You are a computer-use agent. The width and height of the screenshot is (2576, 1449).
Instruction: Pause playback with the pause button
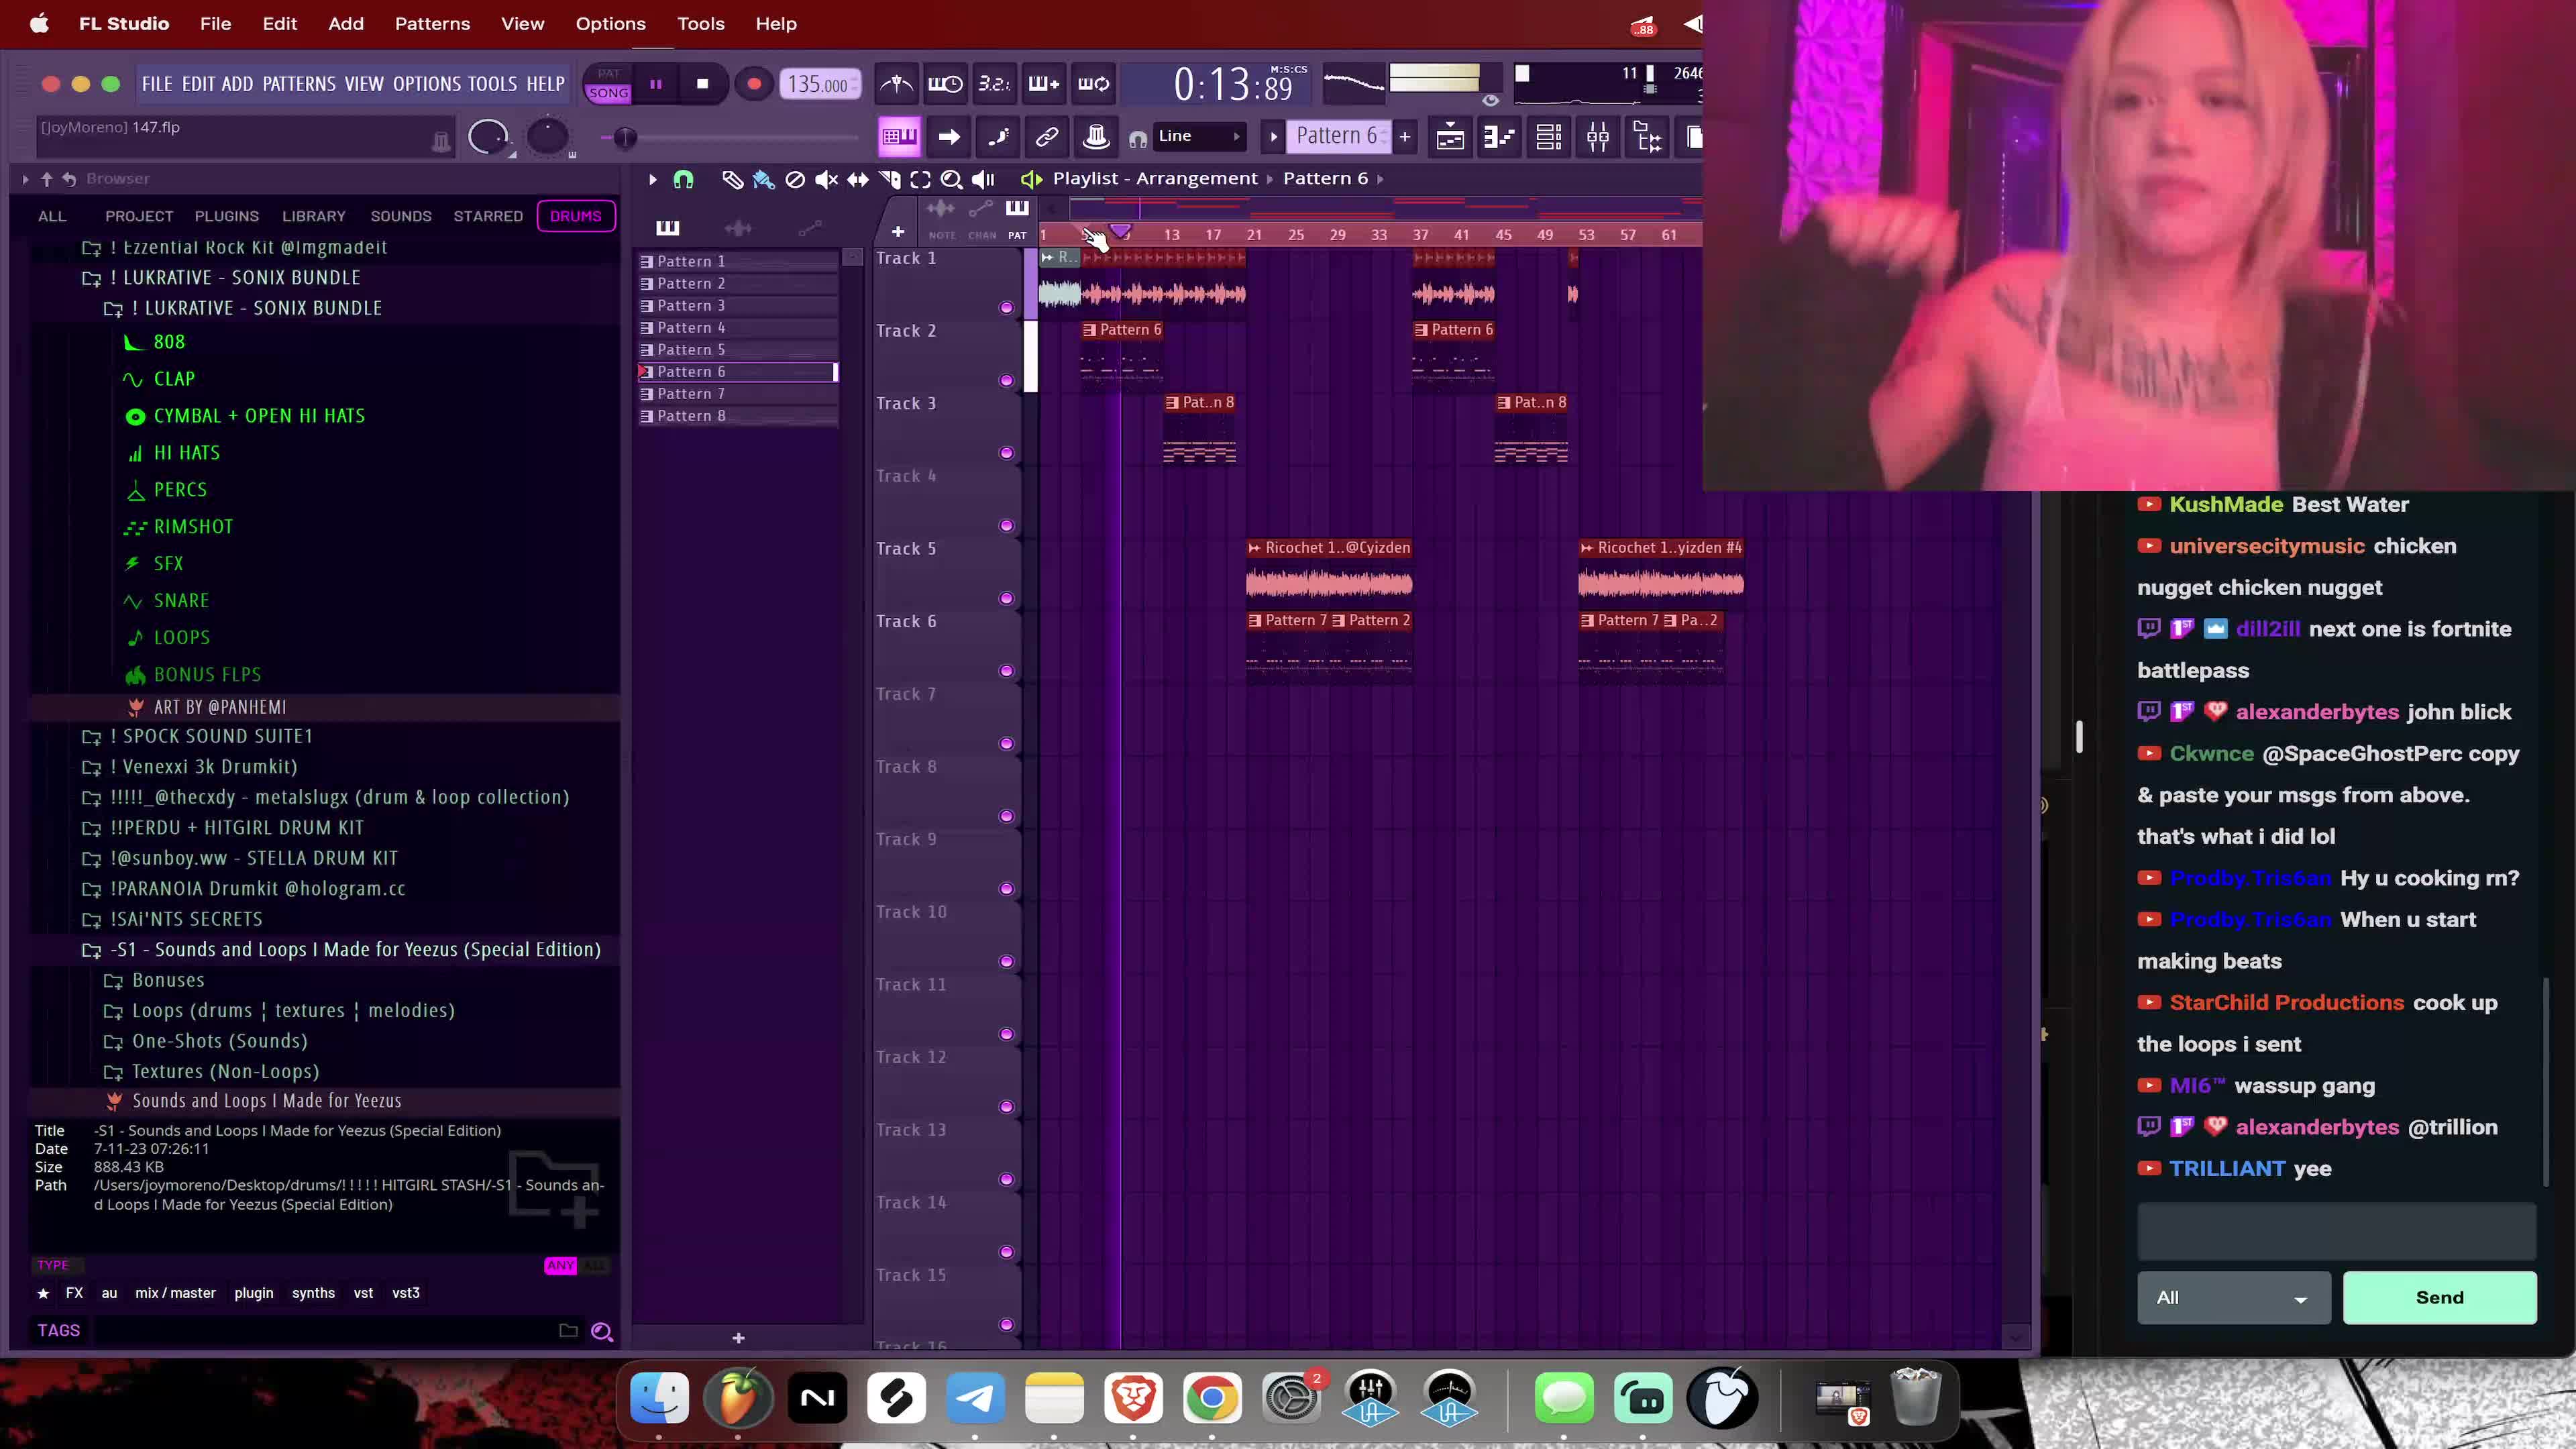pyautogui.click(x=656, y=84)
